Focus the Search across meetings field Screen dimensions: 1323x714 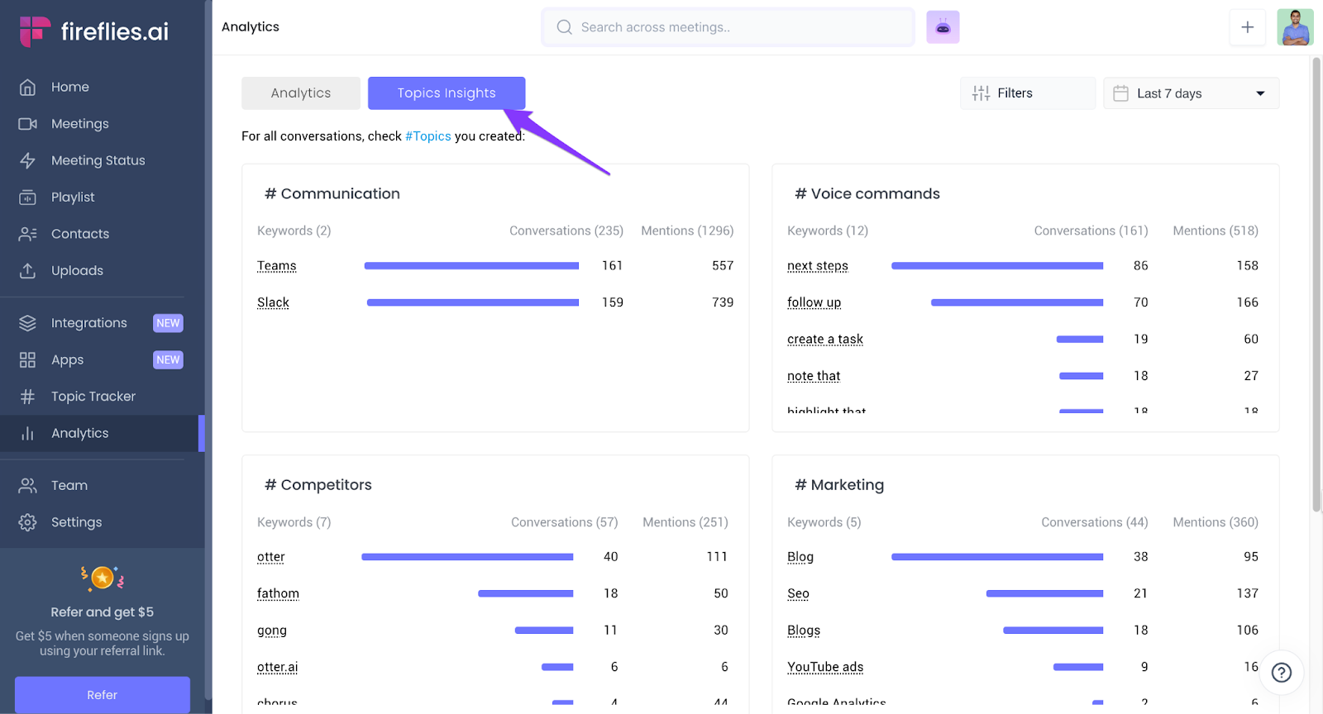[728, 27]
